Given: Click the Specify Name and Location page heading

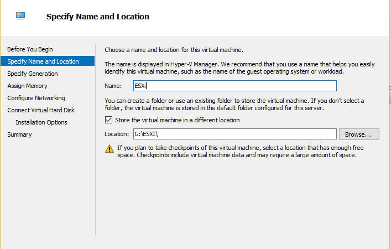Looking at the screenshot, I should tap(98, 17).
